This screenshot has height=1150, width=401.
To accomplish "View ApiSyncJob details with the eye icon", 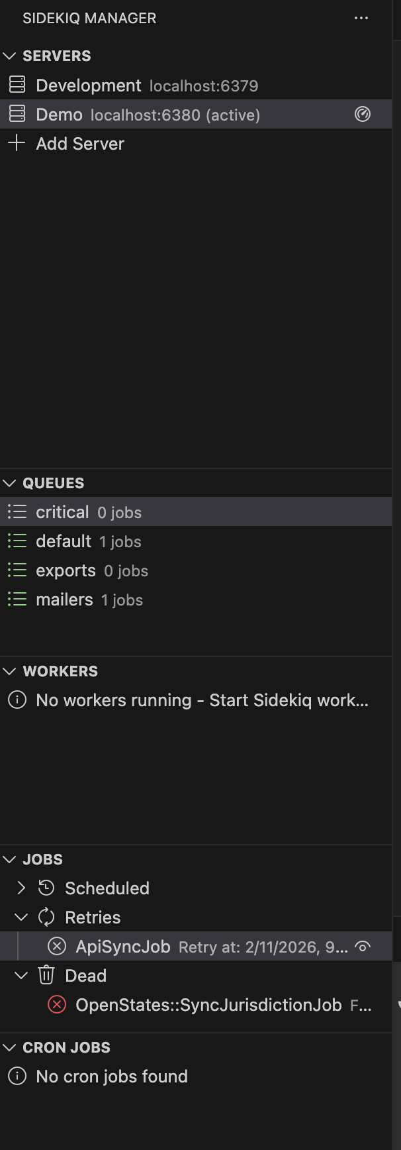I will pos(363,946).
